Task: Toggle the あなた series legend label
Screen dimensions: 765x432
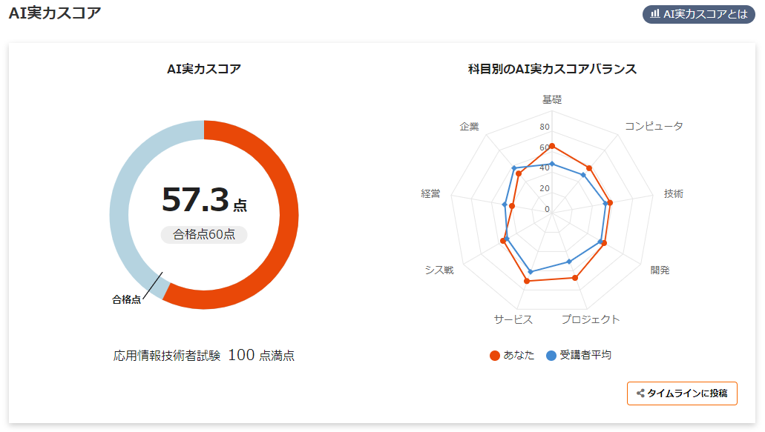Action: click(x=519, y=356)
